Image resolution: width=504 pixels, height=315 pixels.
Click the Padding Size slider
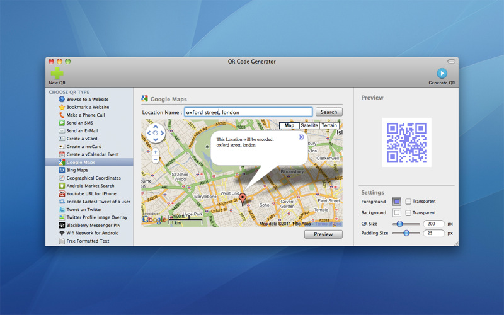(406, 233)
